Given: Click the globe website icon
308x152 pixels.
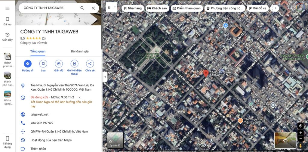Looking at the screenshot, I should pos(23,114).
